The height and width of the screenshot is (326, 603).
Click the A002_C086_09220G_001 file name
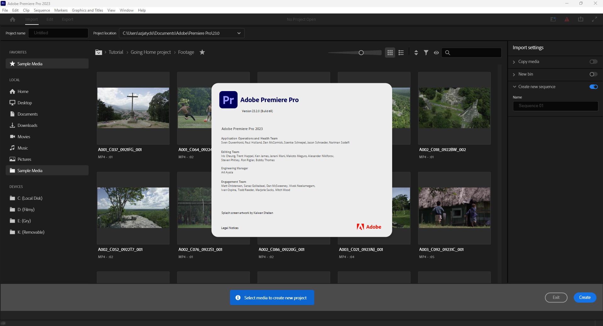[282, 250]
